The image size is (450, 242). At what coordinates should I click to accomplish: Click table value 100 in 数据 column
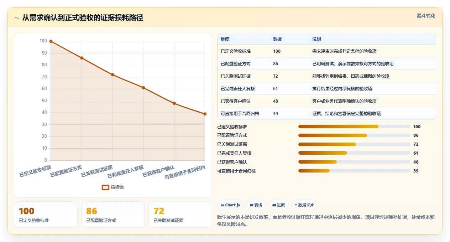pyautogui.click(x=277, y=51)
